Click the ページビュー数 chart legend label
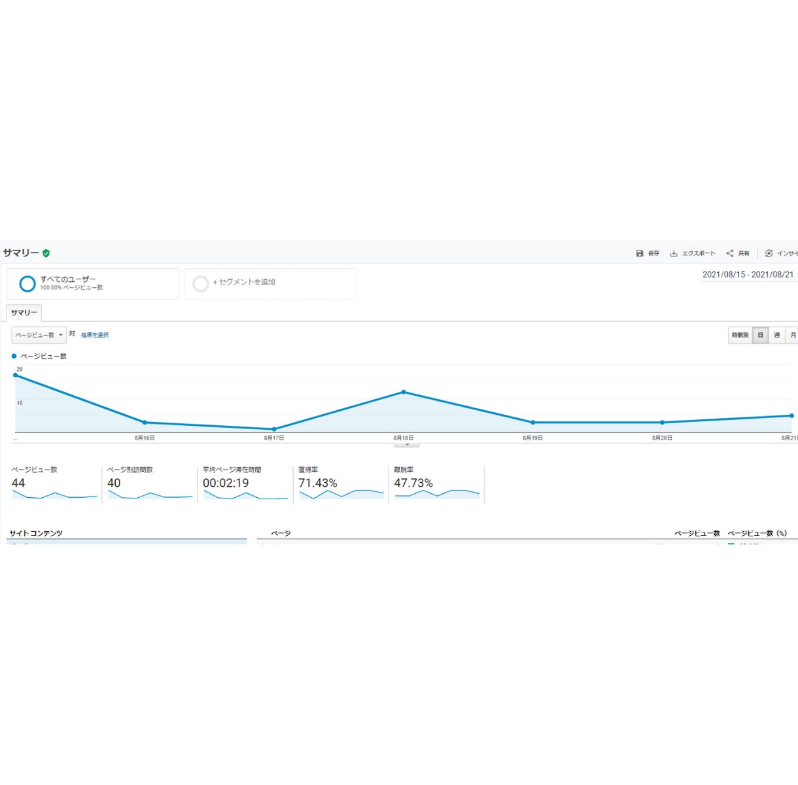 coord(43,357)
